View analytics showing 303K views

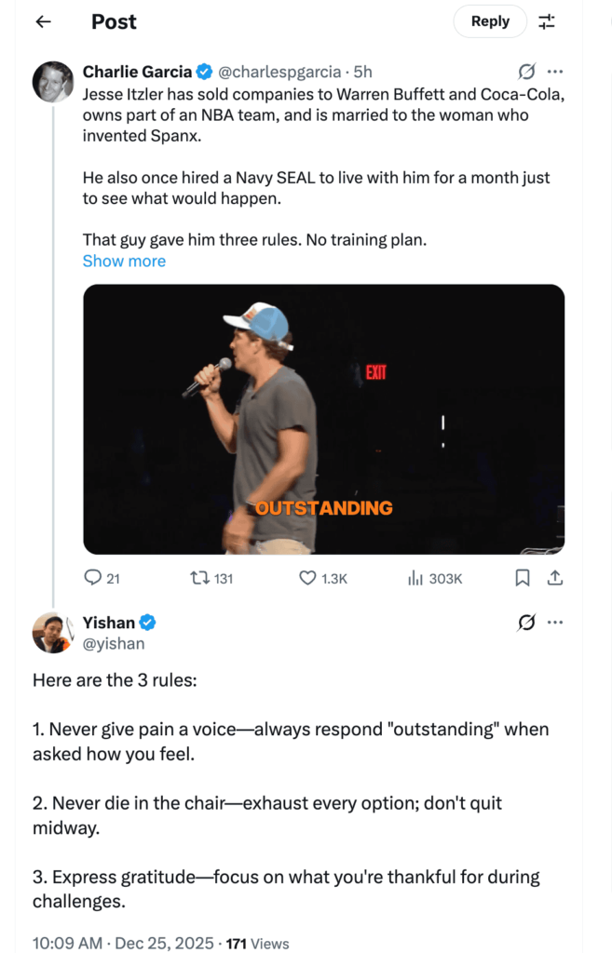[416, 578]
